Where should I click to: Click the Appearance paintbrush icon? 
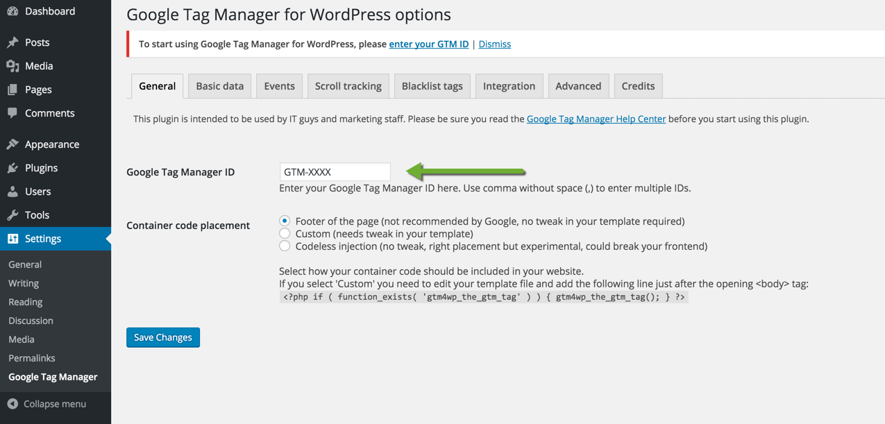coord(12,144)
